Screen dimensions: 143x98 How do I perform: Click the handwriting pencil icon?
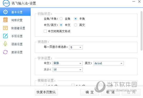tap(5, 36)
